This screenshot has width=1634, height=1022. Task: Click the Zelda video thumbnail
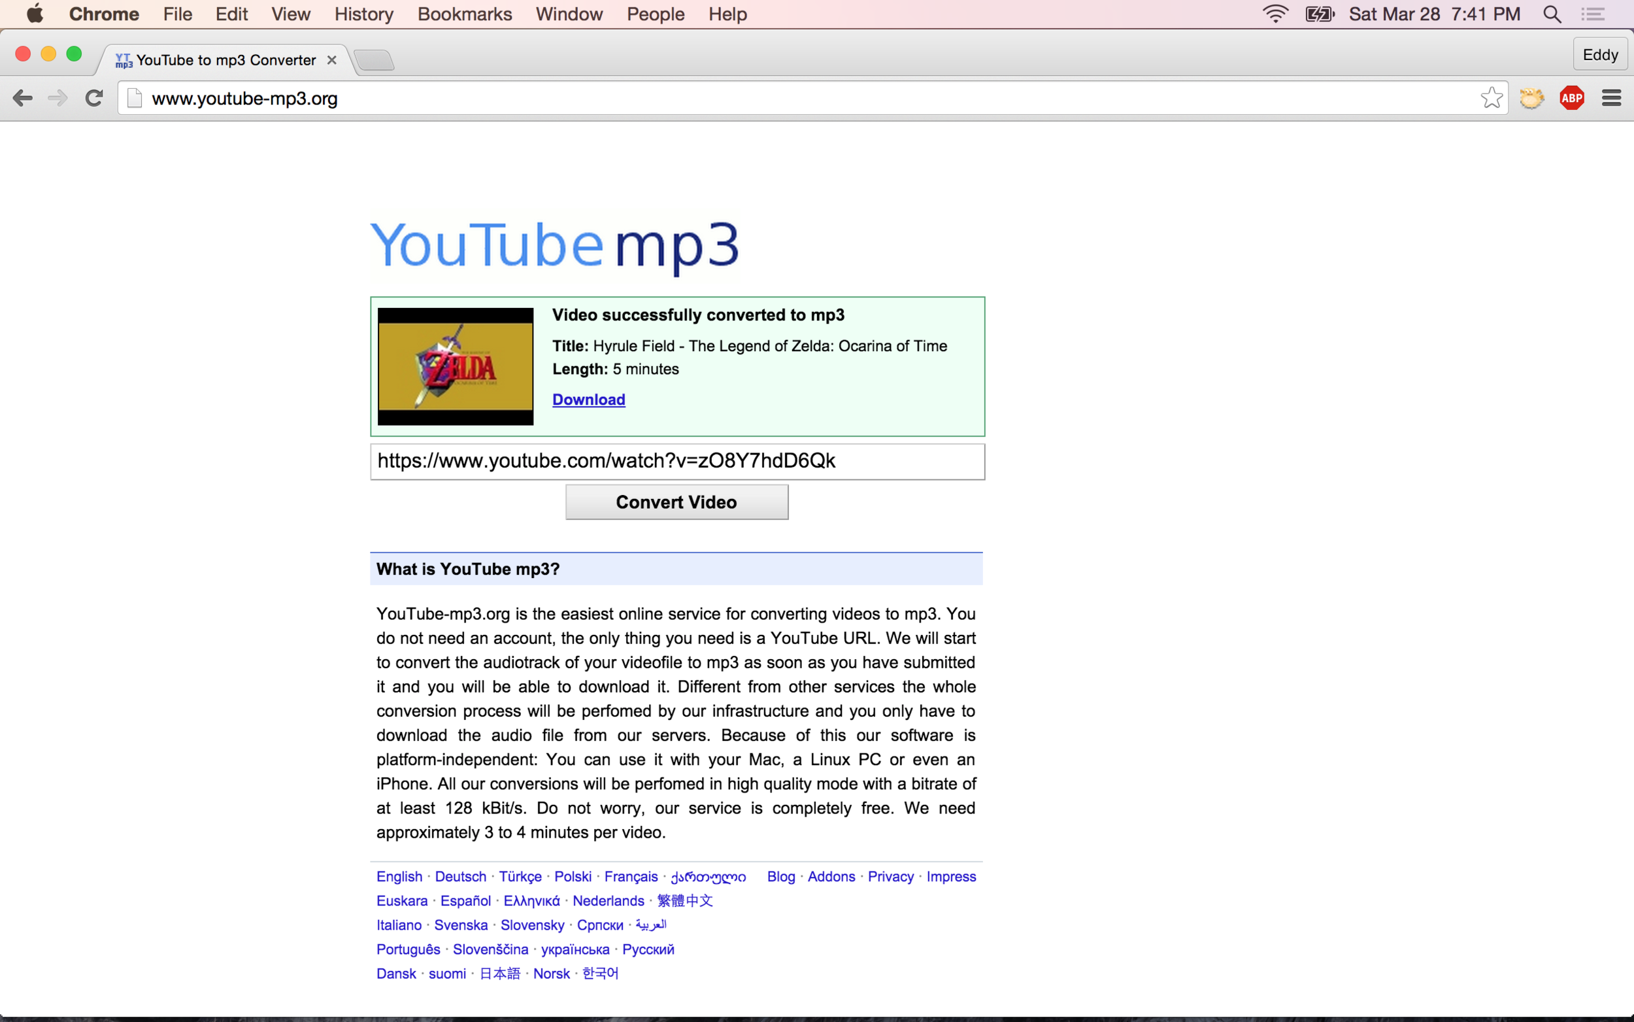click(x=456, y=366)
